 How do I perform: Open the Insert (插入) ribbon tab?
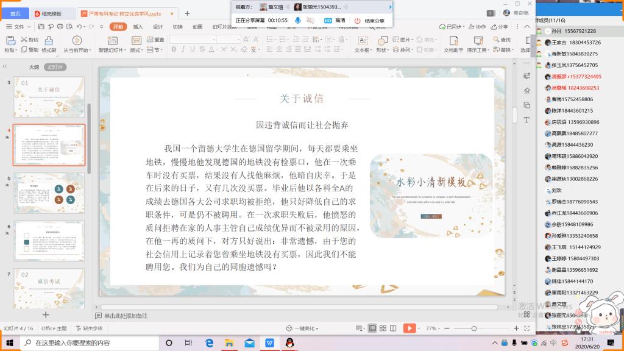138,27
